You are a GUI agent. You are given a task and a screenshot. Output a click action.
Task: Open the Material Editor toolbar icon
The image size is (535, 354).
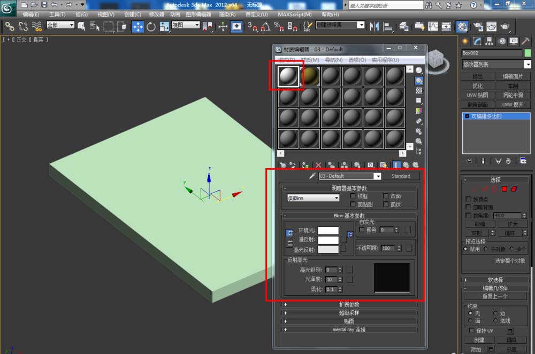462,26
